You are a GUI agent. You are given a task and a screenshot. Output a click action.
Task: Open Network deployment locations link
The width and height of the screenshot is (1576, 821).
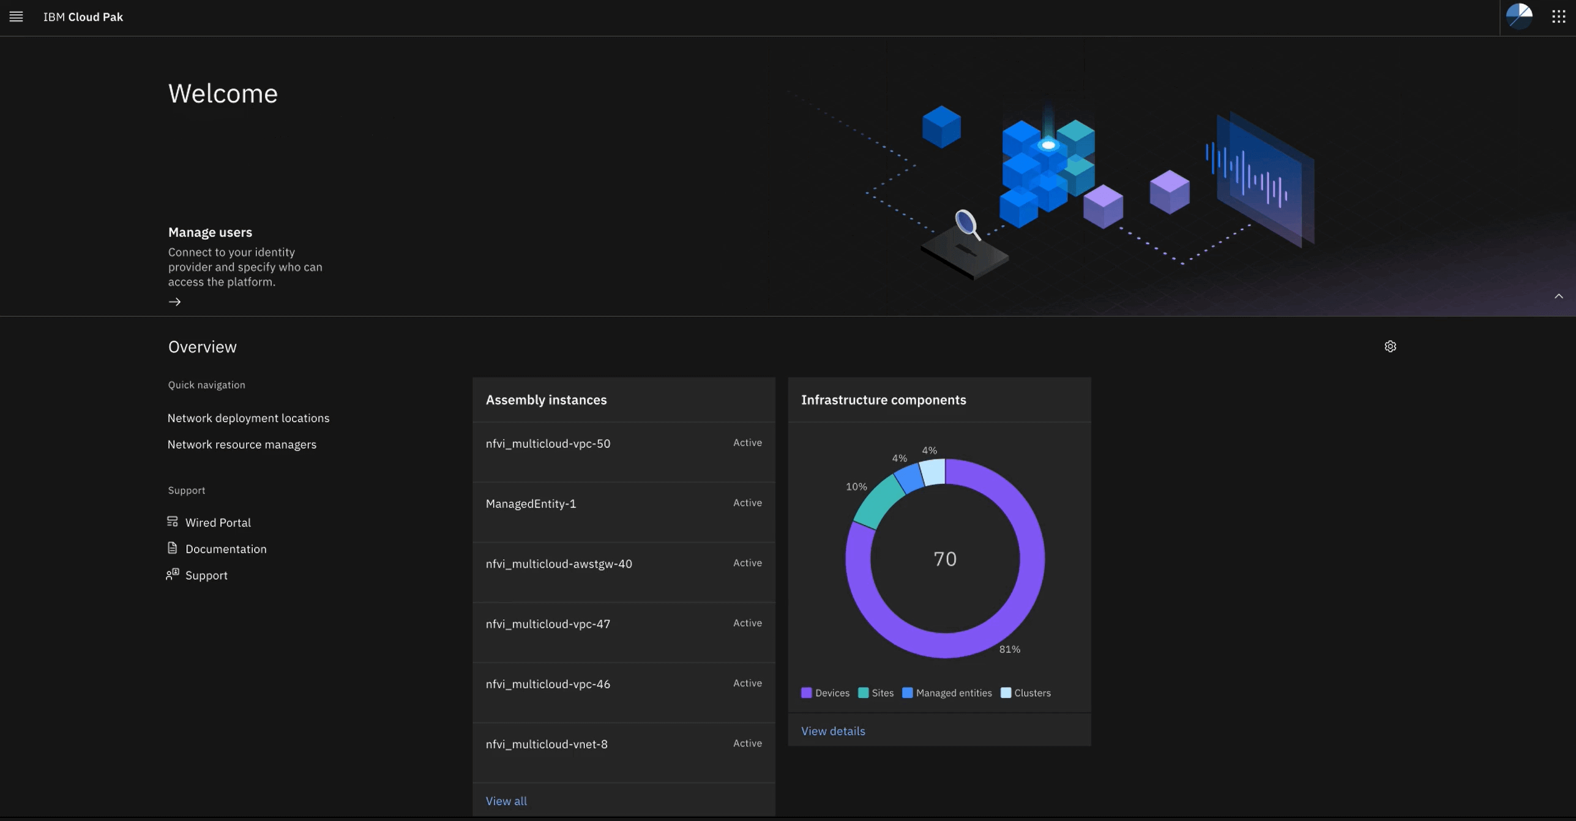click(x=248, y=419)
